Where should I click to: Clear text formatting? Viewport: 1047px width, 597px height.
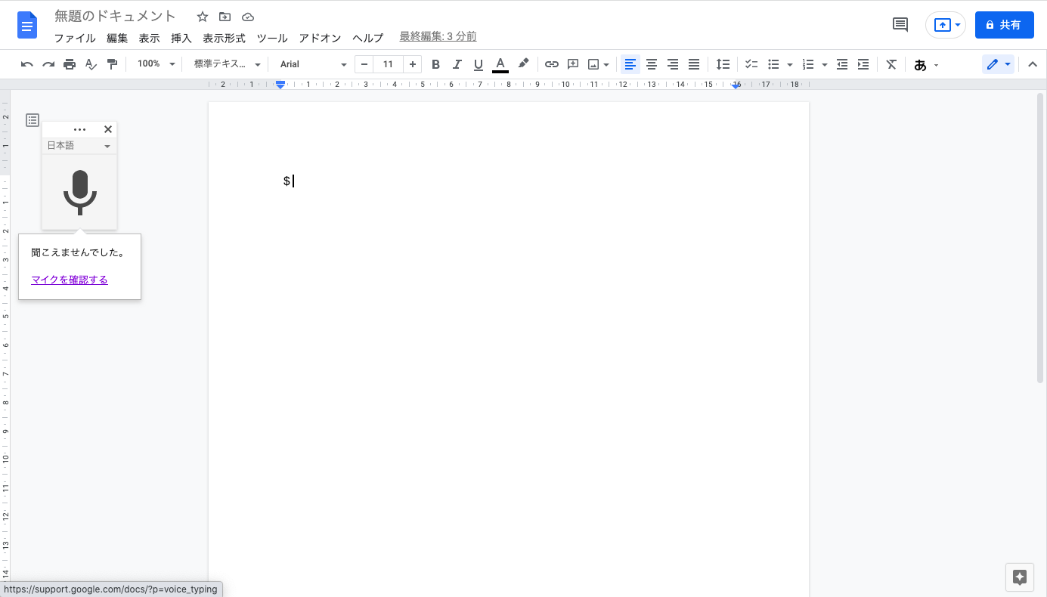[x=892, y=64]
